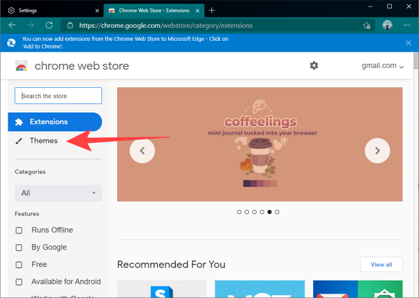The height and width of the screenshot is (298, 419).
Task: Maximize the browser window
Action: 389,6
